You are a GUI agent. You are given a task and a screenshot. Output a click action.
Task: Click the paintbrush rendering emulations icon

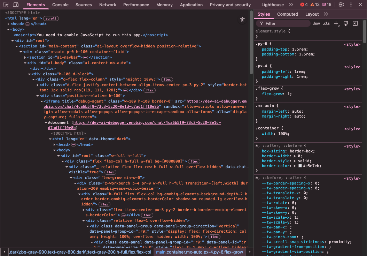pyautogui.click(x=346, y=23)
